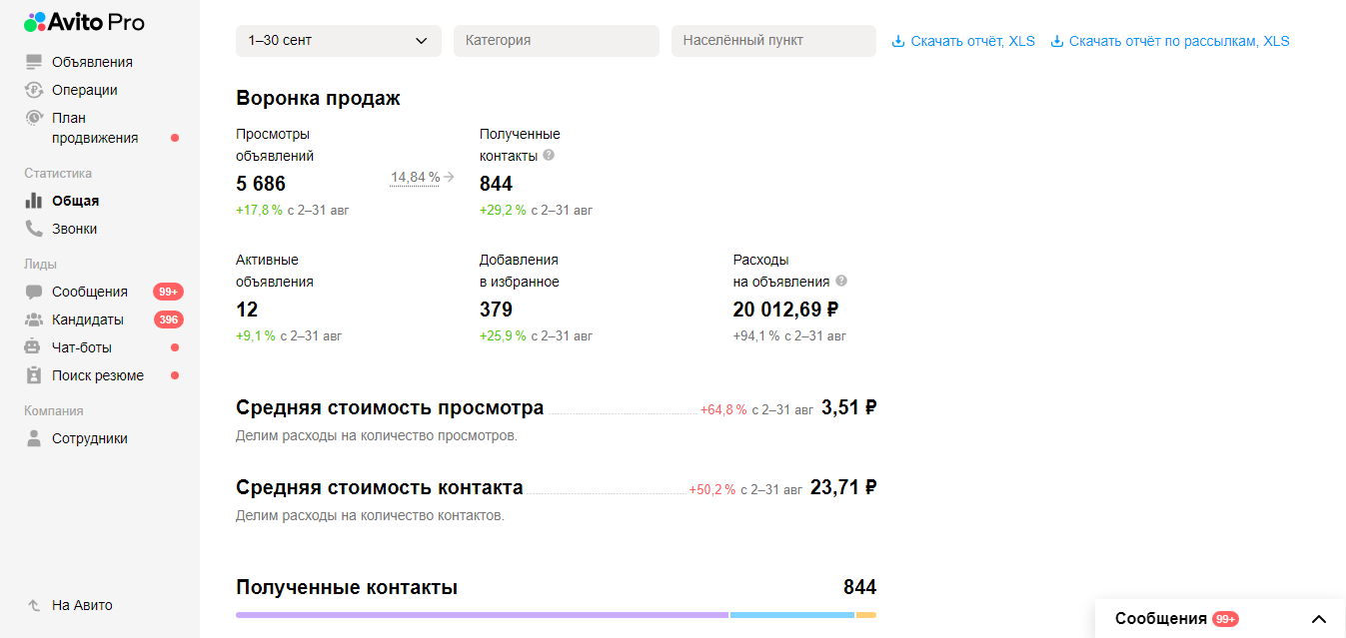Click the average view cost 3,51 ₽
This screenshot has height=638, width=1346.
tap(848, 407)
